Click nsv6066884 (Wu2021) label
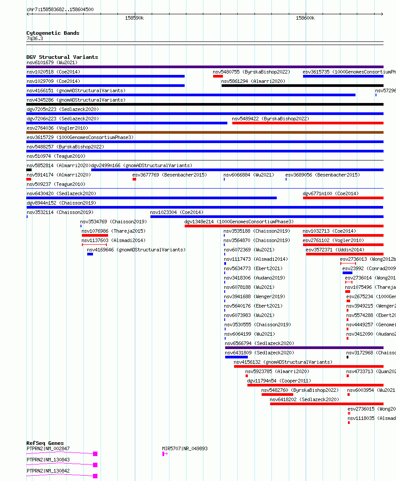 249,175
